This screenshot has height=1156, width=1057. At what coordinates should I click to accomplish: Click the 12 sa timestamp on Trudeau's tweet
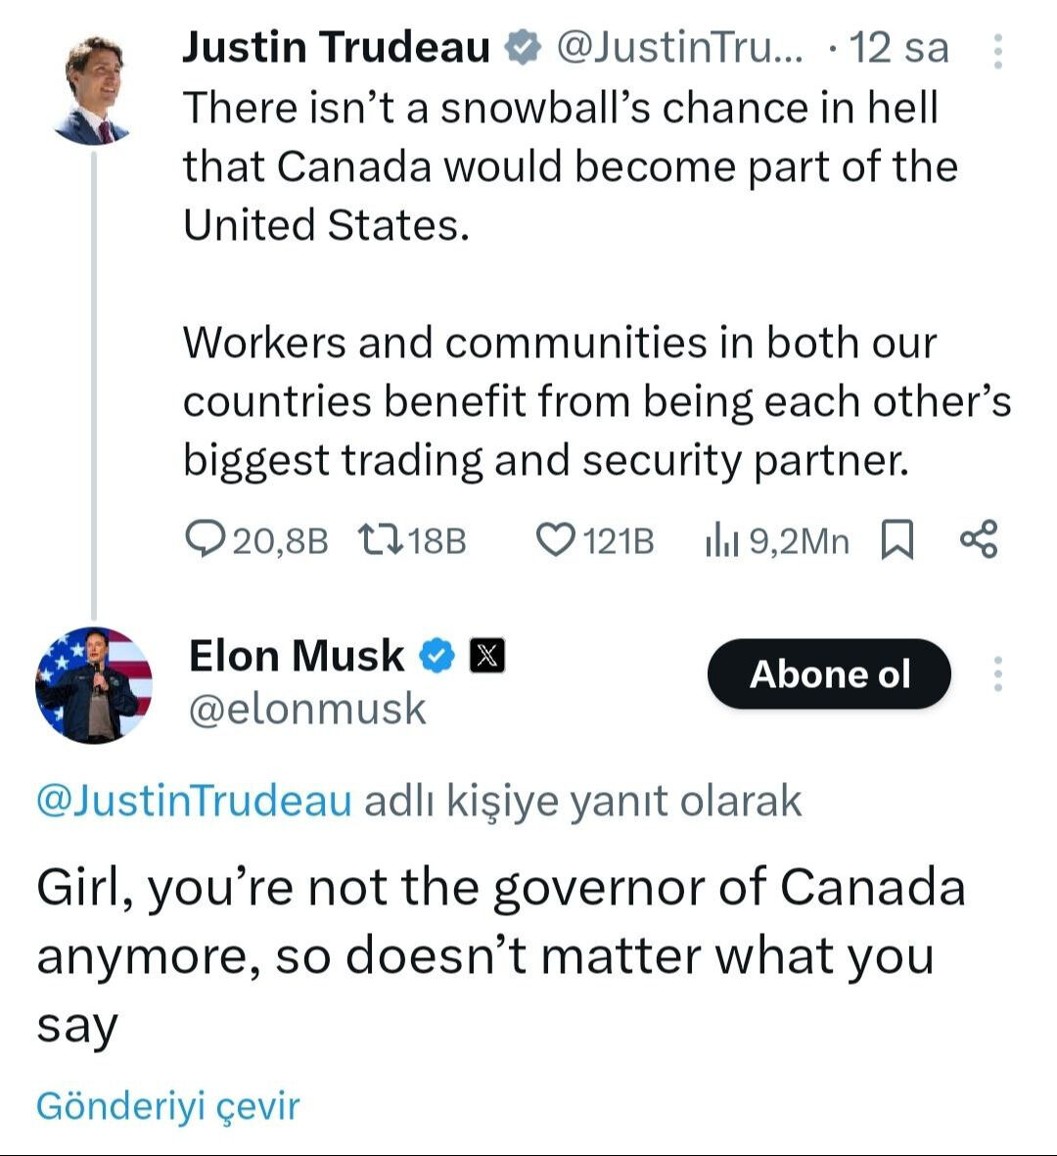[x=898, y=47]
